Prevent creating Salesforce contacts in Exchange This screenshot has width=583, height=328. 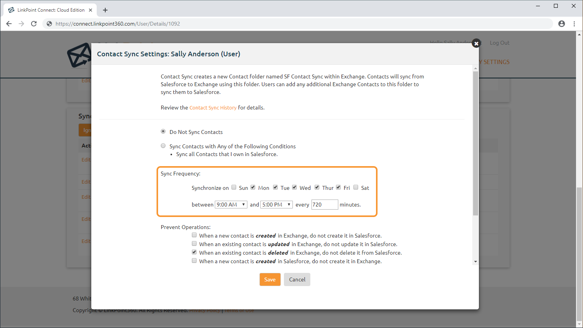point(194,260)
